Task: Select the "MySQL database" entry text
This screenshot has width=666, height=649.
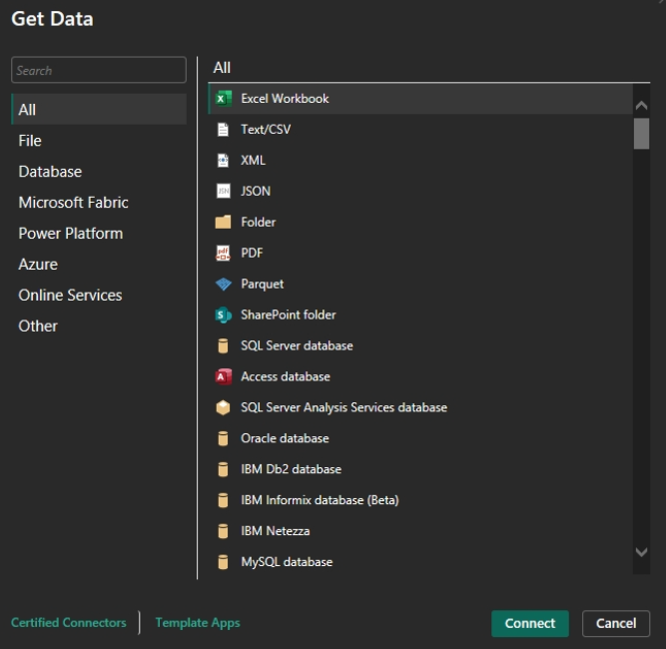Action: 287,562
